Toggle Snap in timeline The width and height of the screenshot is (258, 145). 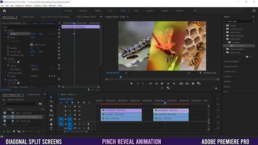(x=67, y=103)
